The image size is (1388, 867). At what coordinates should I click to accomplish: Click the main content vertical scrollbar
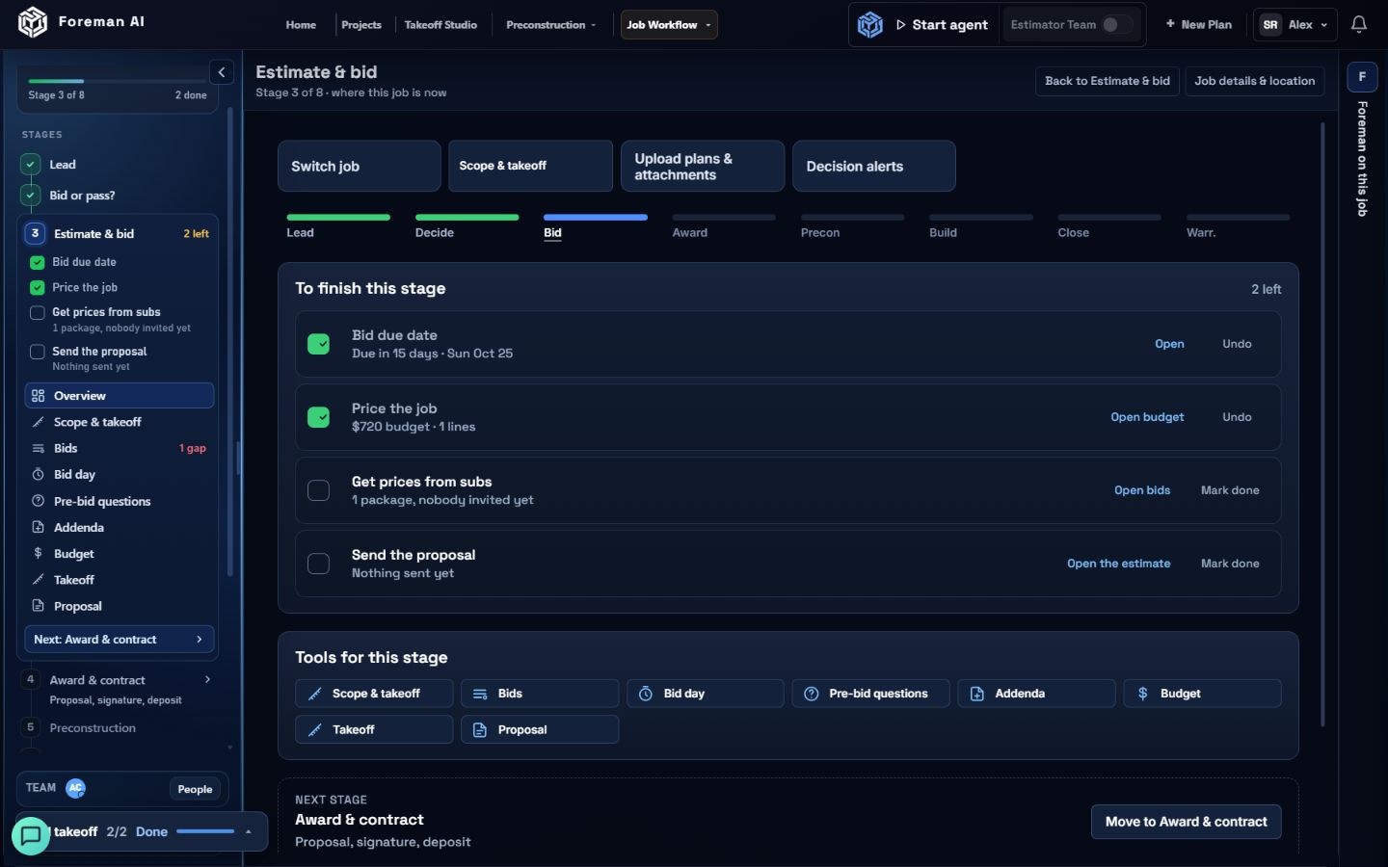coord(1322,424)
